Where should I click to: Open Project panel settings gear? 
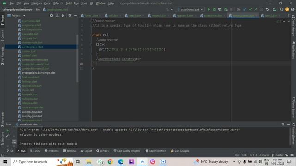pyautogui.click(x=70, y=15)
